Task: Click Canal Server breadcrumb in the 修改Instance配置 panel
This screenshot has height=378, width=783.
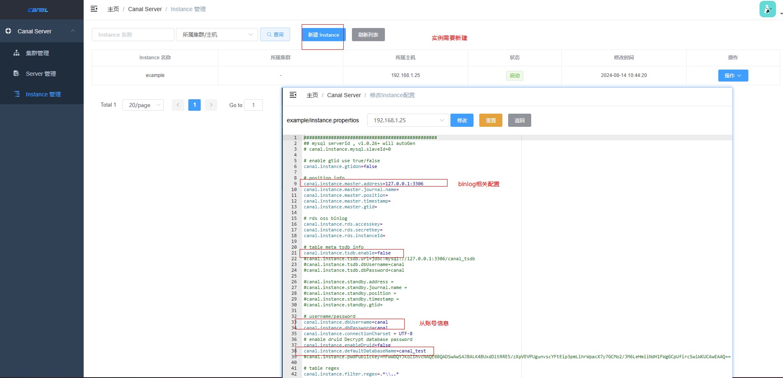Action: click(x=344, y=95)
